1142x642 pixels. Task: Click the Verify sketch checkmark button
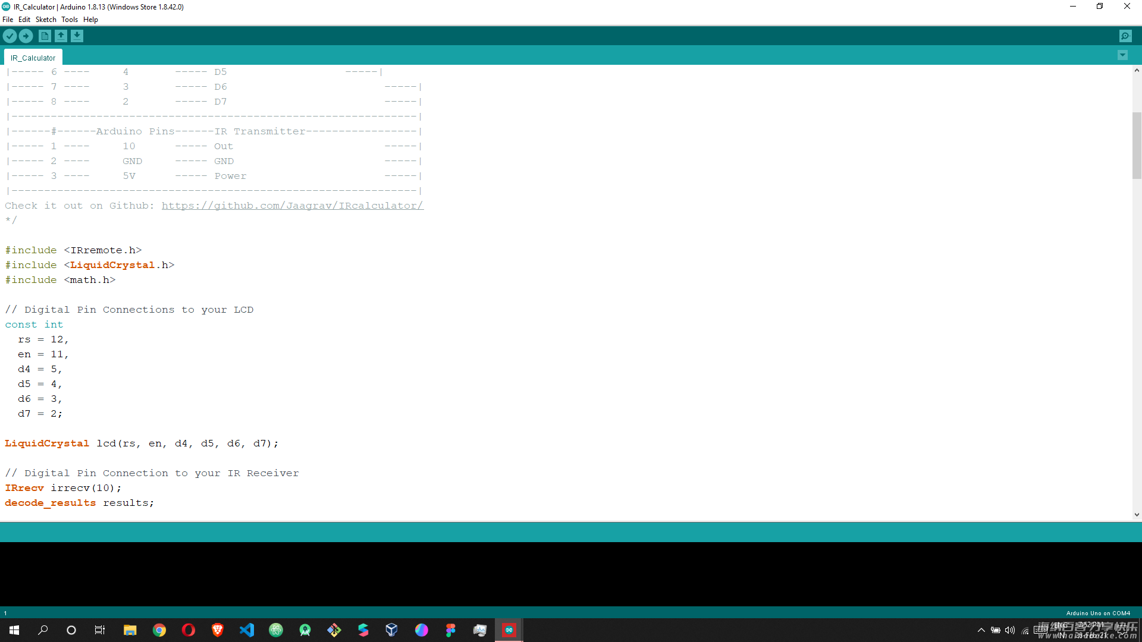10,36
